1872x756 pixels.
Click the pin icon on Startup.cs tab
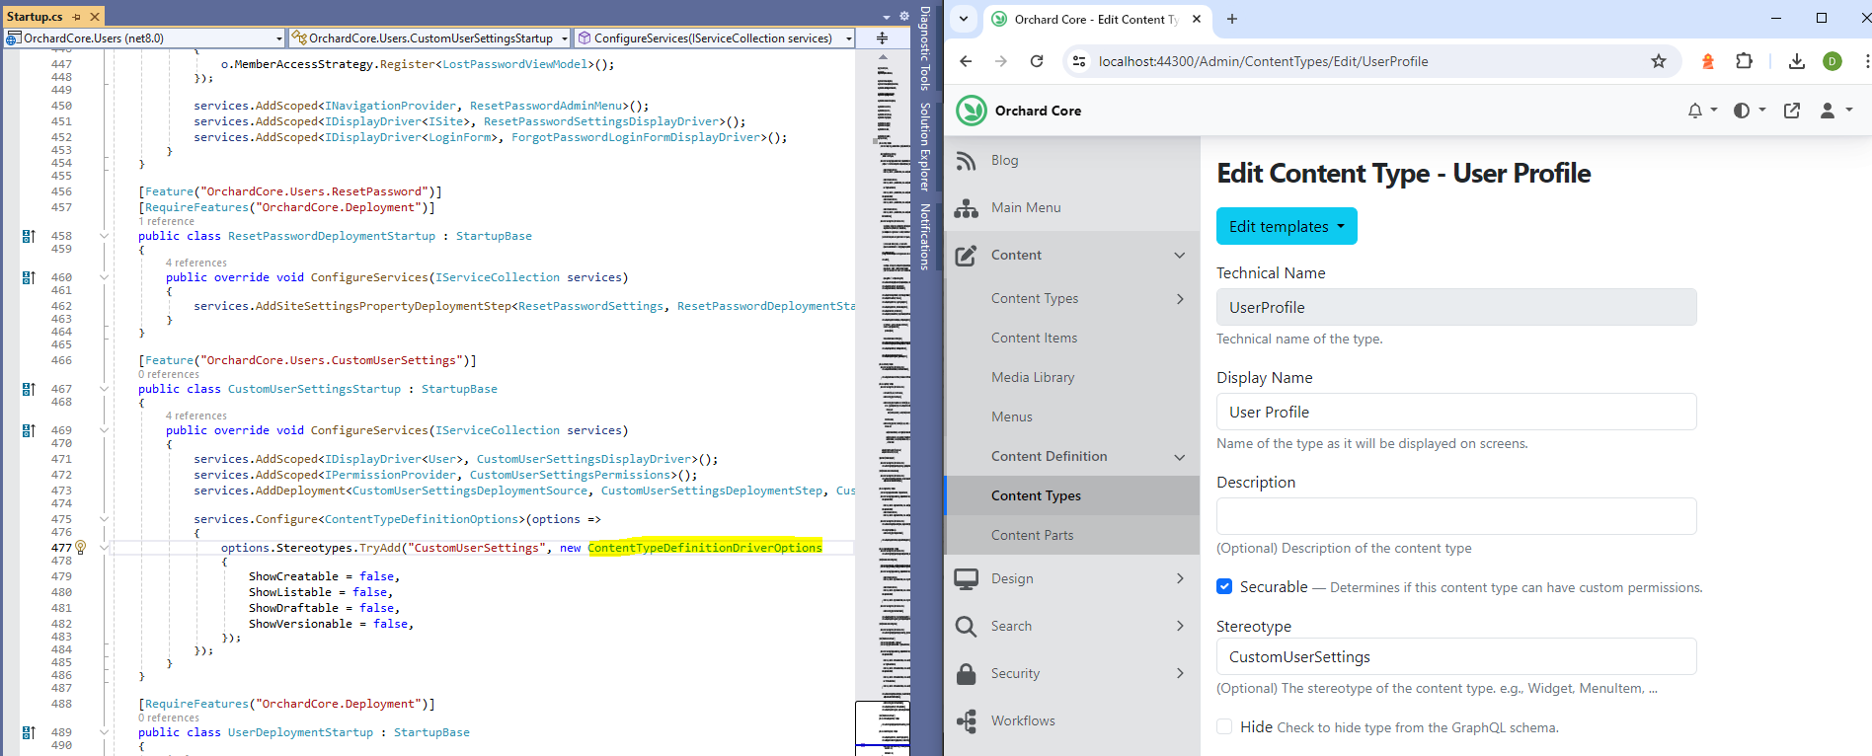click(77, 17)
